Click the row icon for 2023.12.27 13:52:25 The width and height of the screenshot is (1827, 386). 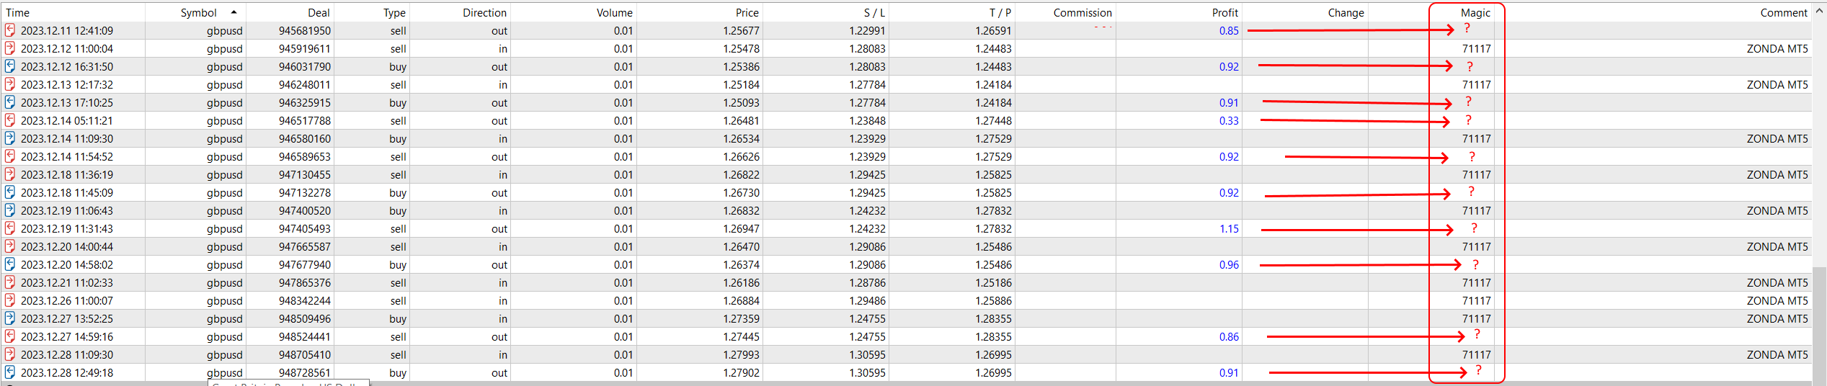click(x=10, y=318)
